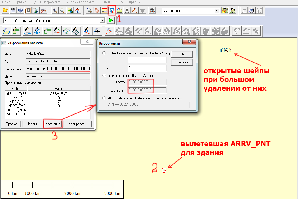The width and height of the screenshot is (298, 199).
Task: Click the Home full view icon
Action: click(x=77, y=10)
